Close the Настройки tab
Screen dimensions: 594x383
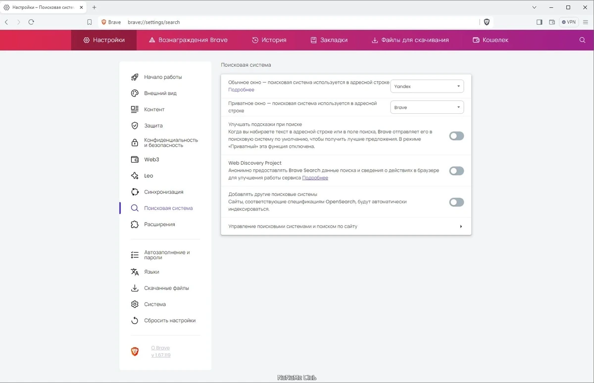pos(82,7)
